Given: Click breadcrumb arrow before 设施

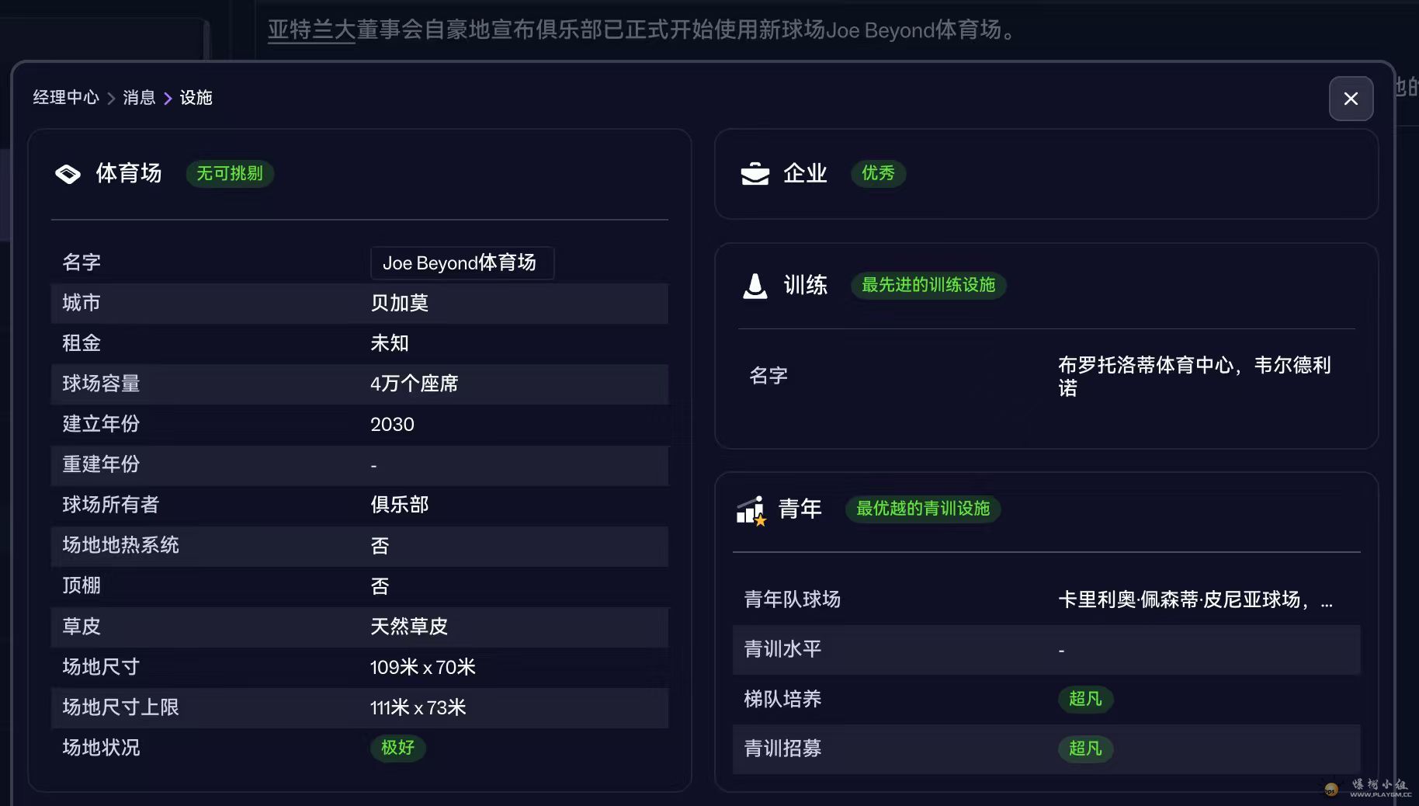Looking at the screenshot, I should pyautogui.click(x=168, y=99).
